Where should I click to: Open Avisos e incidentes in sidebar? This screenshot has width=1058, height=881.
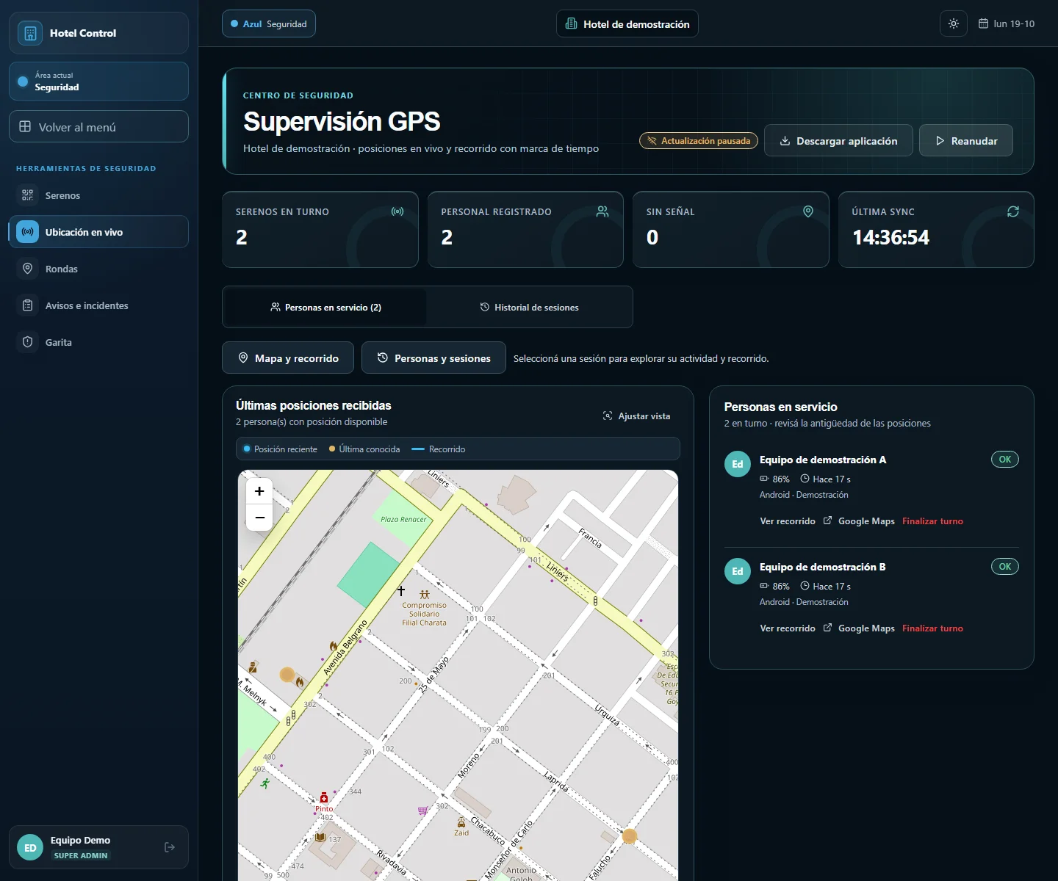pos(98,305)
